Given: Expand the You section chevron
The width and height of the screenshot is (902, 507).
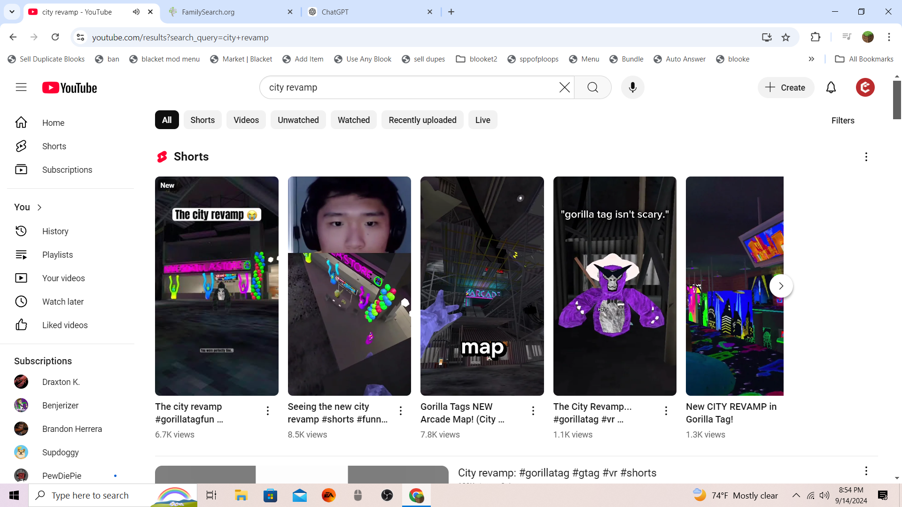Looking at the screenshot, I should [39, 207].
